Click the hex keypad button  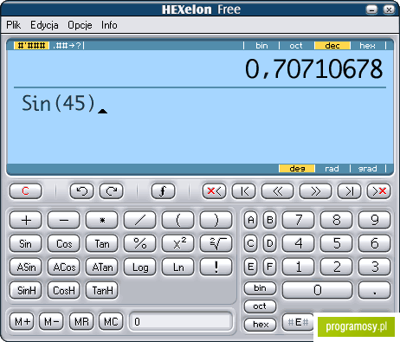[260, 325]
